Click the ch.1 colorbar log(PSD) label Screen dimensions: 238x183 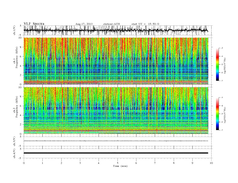pyautogui.click(x=224, y=65)
